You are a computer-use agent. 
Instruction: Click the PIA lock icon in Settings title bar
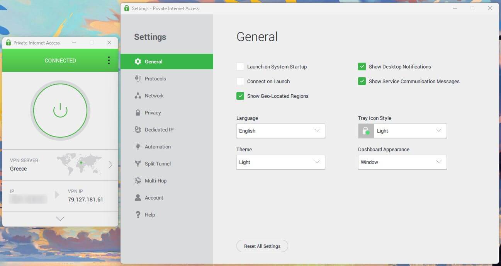(x=127, y=8)
